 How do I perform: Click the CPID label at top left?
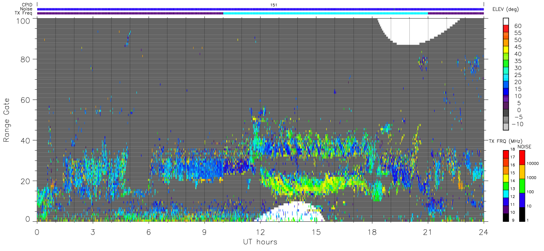(27, 4)
